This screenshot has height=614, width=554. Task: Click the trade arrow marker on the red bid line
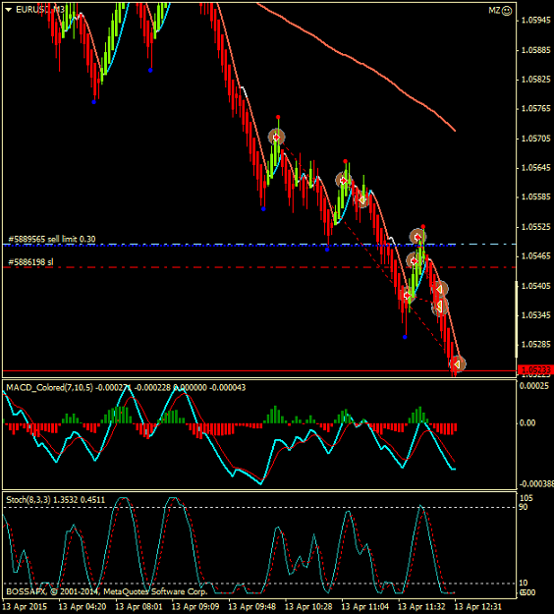point(457,363)
